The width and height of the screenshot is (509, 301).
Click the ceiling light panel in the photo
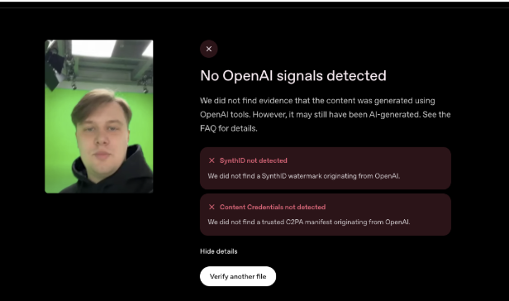[x=93, y=48]
